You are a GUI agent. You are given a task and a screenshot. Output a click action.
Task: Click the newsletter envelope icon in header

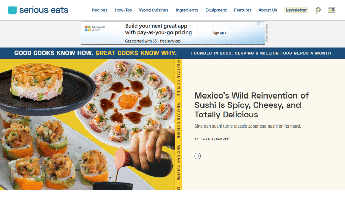click(x=331, y=10)
